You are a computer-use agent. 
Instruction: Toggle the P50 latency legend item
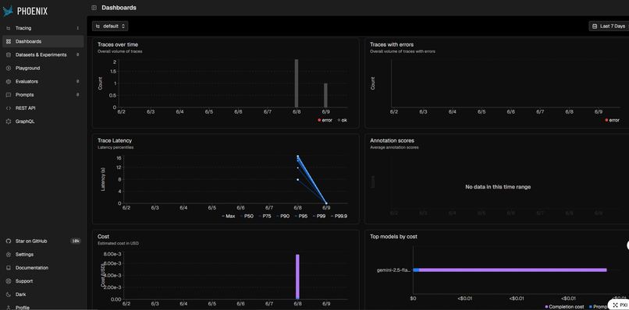247,217
